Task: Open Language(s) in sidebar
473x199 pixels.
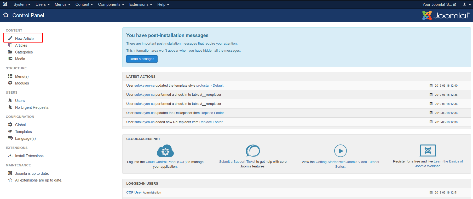Action: pyautogui.click(x=25, y=138)
